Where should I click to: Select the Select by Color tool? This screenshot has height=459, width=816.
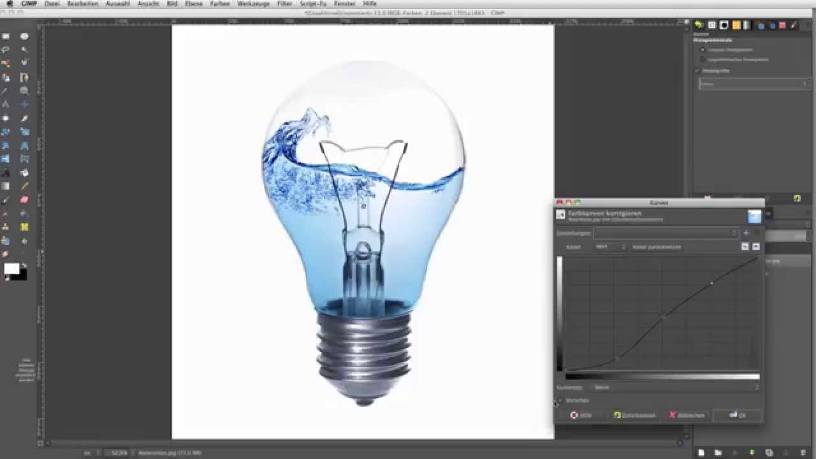[x=6, y=63]
